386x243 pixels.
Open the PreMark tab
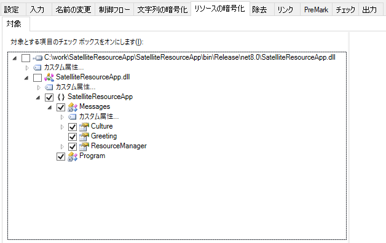[316, 10]
